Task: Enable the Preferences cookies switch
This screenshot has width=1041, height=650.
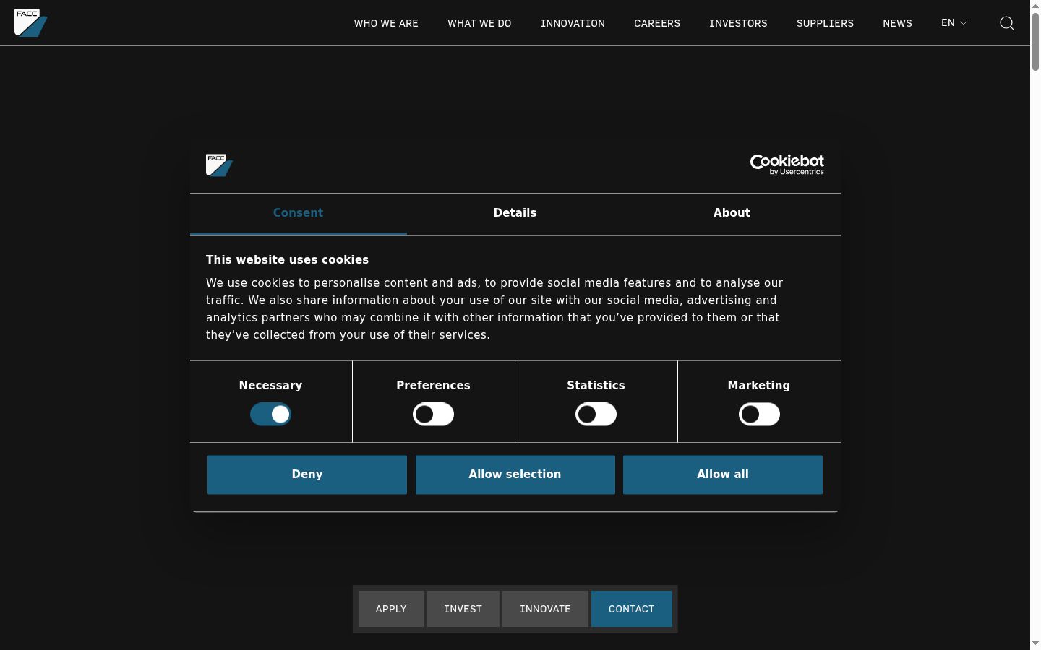Action: (x=433, y=415)
